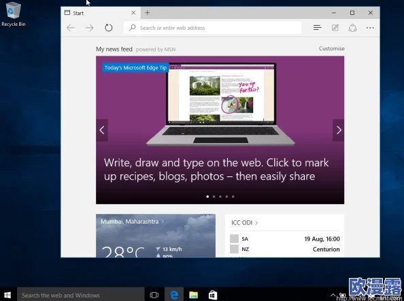
Task: Click the 28°C temperature reading
Action: (x=123, y=252)
